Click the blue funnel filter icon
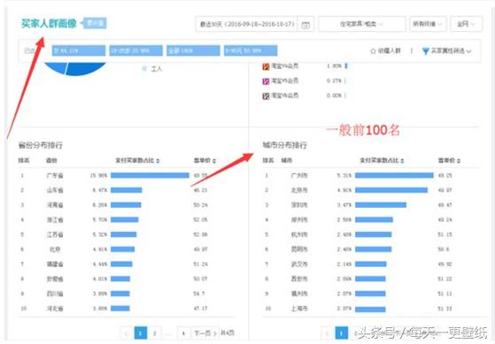This screenshot has height=344, width=495. [x=426, y=50]
